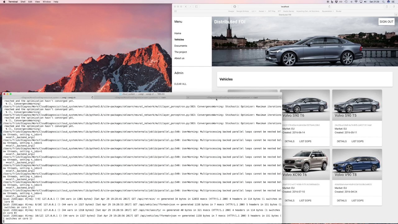Viewport: 398px width, 224px height.
Task: Open Notification Center icon
Action: coord(394,2)
